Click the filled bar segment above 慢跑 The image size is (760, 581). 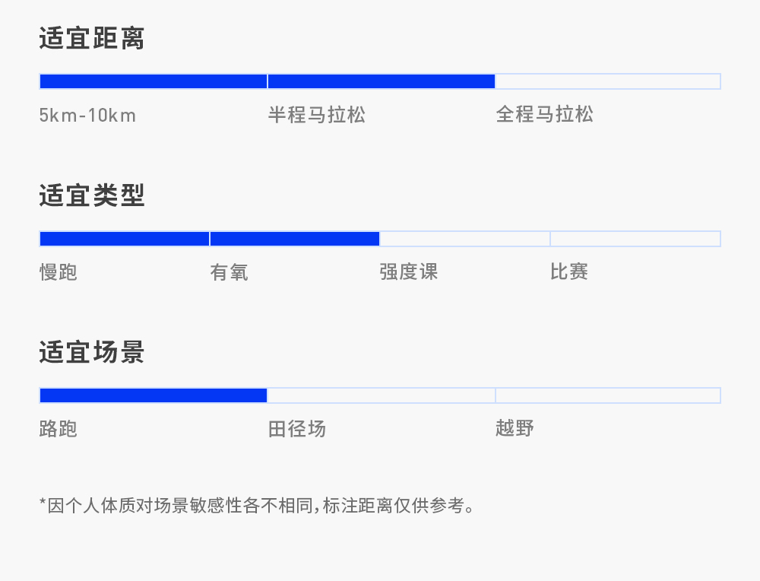124,239
